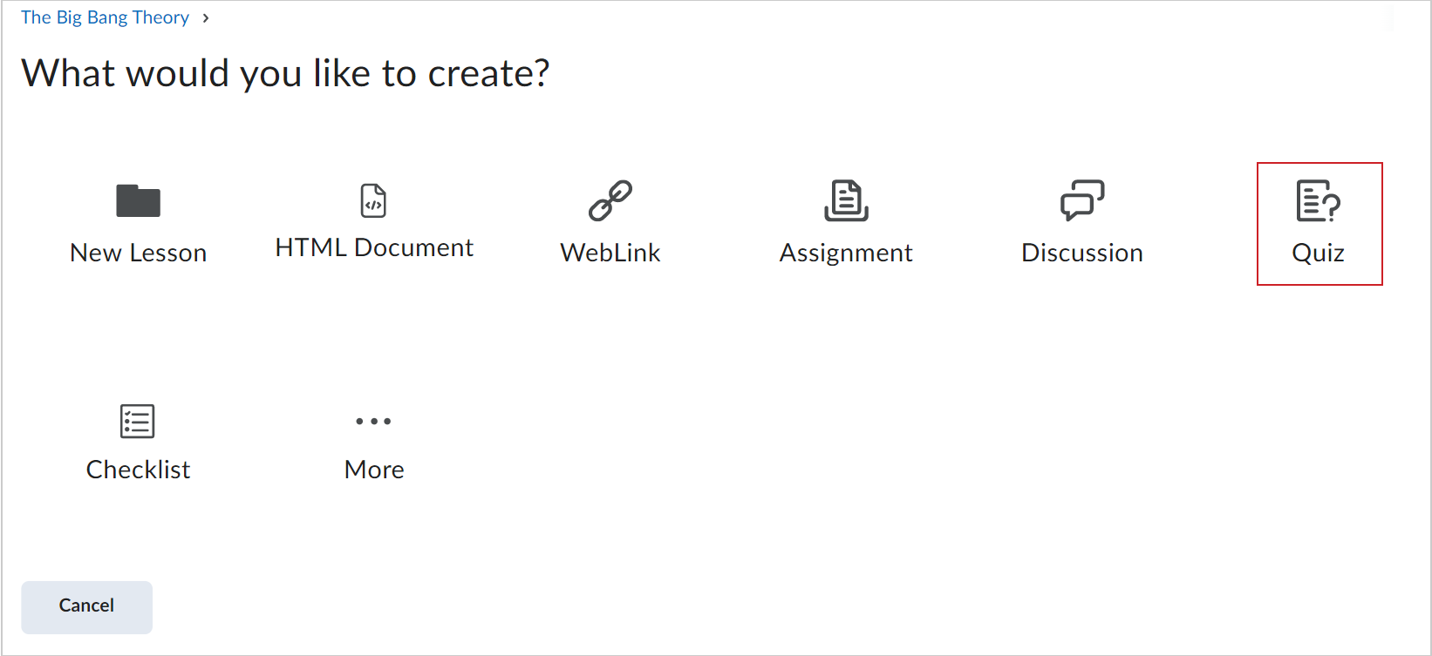
Task: Select the Assignment document icon
Action: pyautogui.click(x=846, y=200)
